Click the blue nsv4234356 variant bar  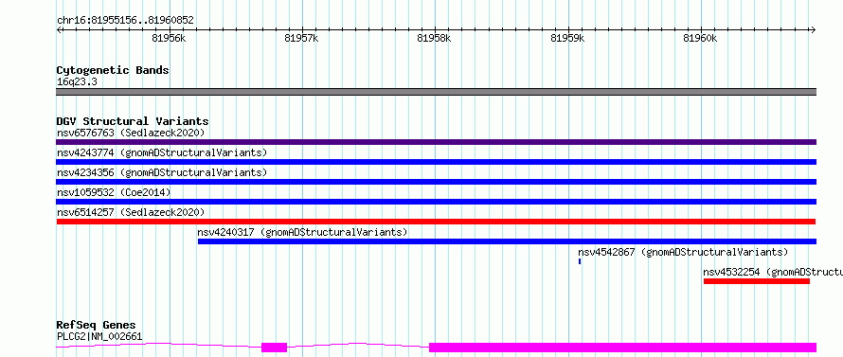(437, 182)
